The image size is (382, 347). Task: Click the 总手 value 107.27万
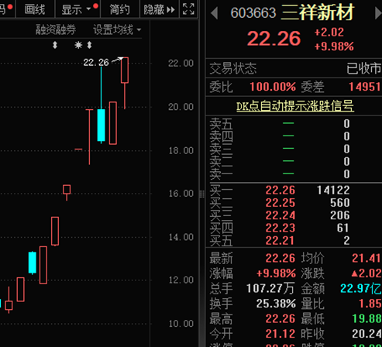[270, 288]
